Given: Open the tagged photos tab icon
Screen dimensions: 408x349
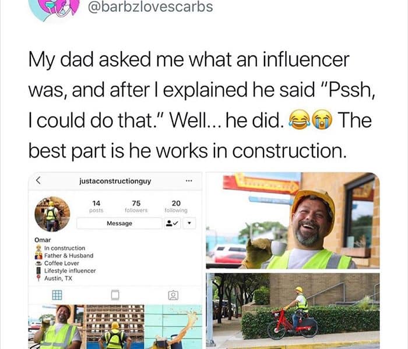Looking at the screenshot, I should tap(173, 295).
